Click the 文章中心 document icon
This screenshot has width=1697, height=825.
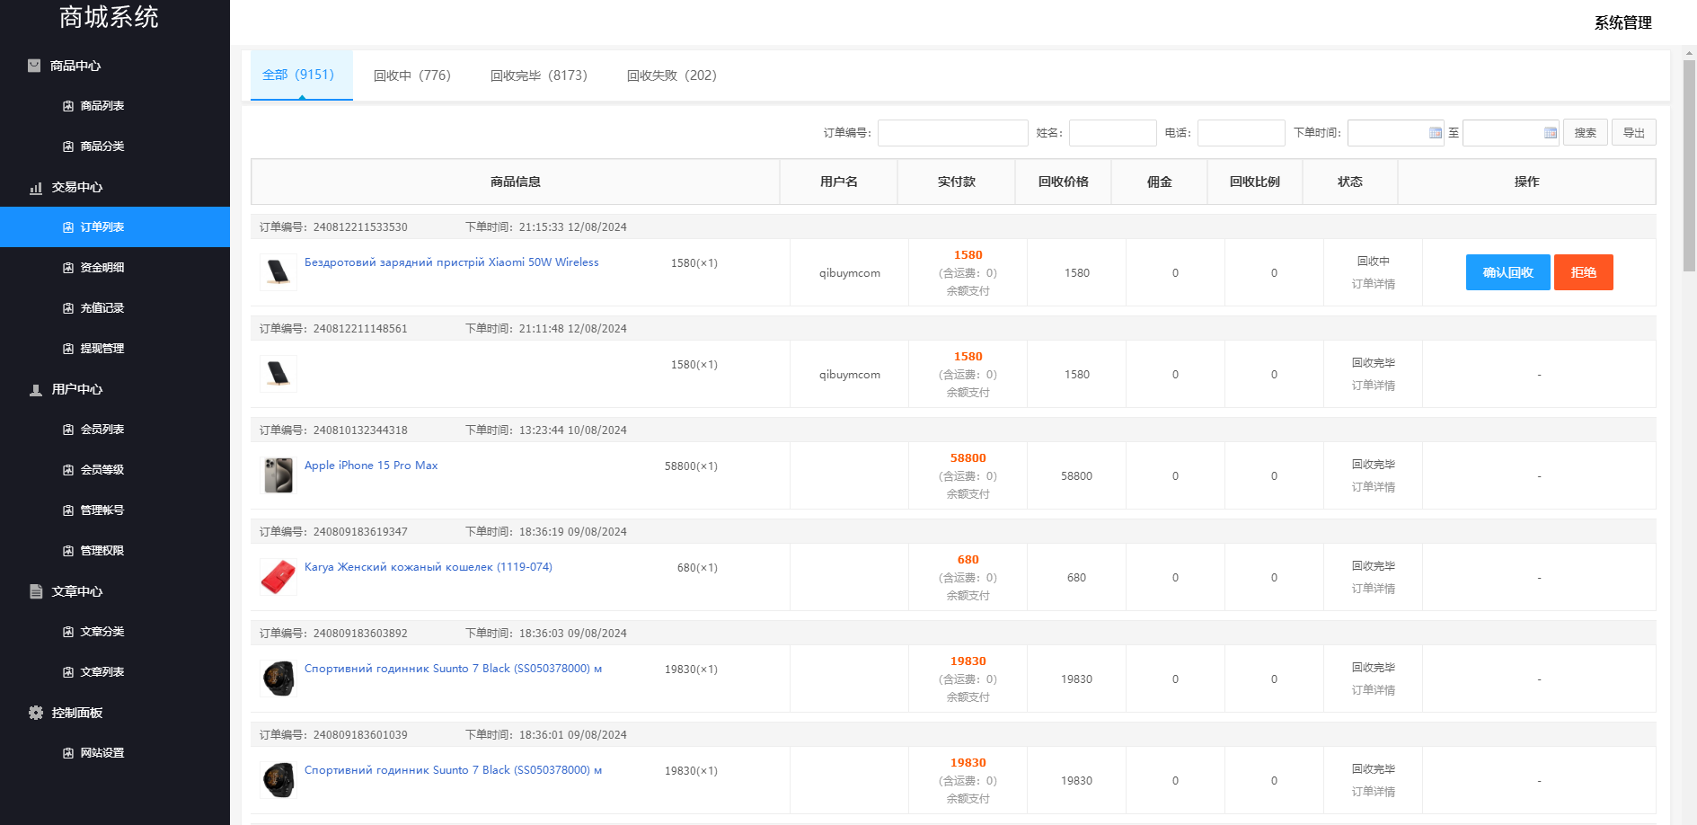click(x=36, y=591)
